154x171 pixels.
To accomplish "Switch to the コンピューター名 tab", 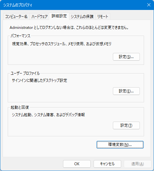I will [16, 17].
